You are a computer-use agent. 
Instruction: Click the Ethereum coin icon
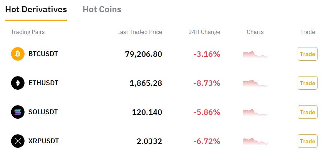click(18, 83)
